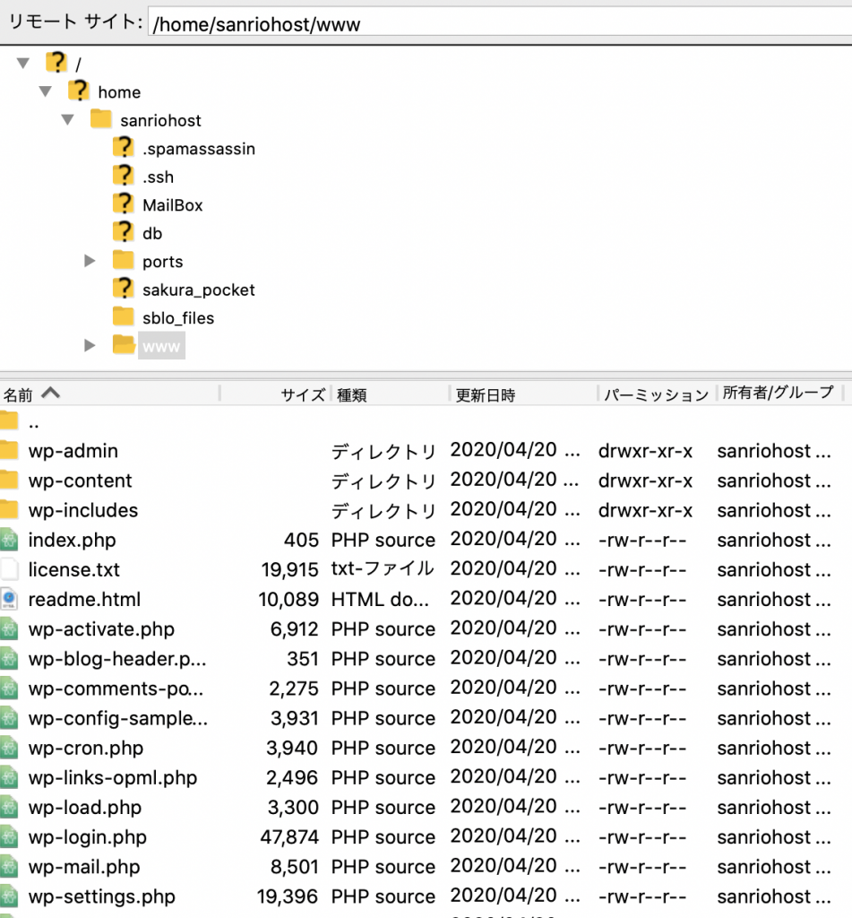Click the .ssh folder icon in tree
The image size is (852, 918).
(x=123, y=176)
